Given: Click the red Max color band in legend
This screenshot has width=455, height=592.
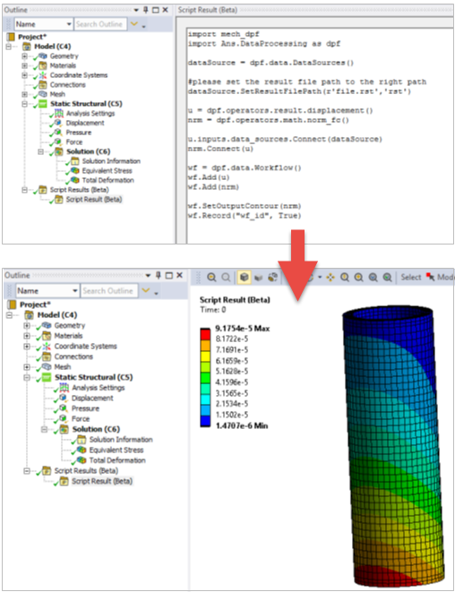Looking at the screenshot, I should coord(205,334).
